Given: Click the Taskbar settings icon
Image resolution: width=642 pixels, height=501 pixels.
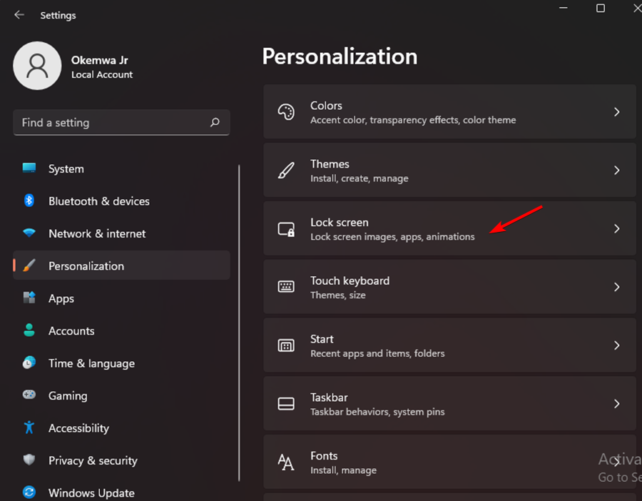Looking at the screenshot, I should pos(286,403).
